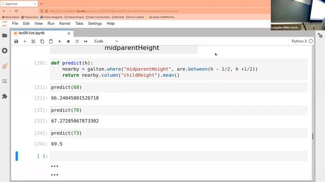Open the User Communities bookmarks folder

[98, 17]
